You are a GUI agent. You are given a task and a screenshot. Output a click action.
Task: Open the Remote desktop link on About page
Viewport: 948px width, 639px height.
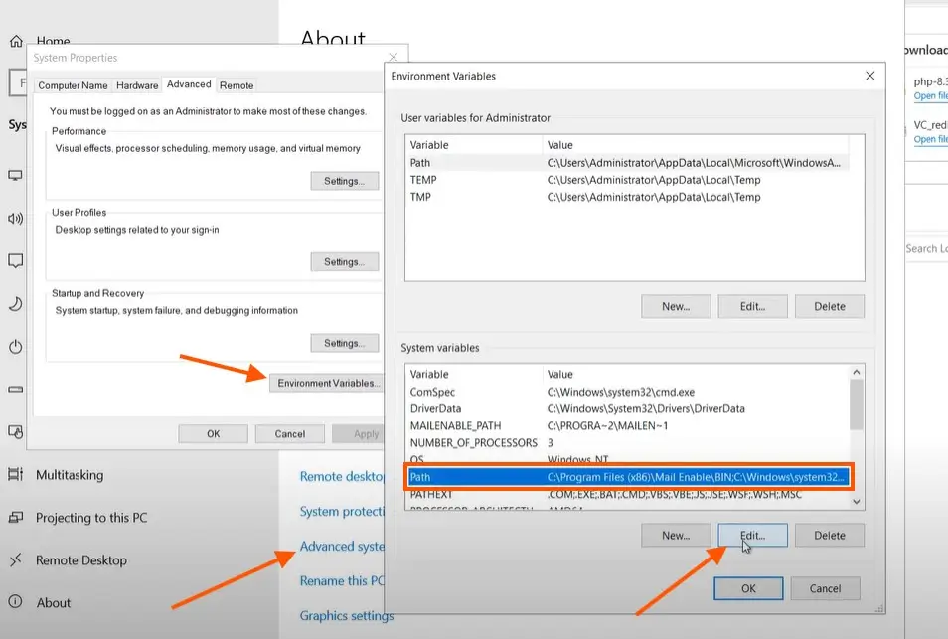(342, 476)
